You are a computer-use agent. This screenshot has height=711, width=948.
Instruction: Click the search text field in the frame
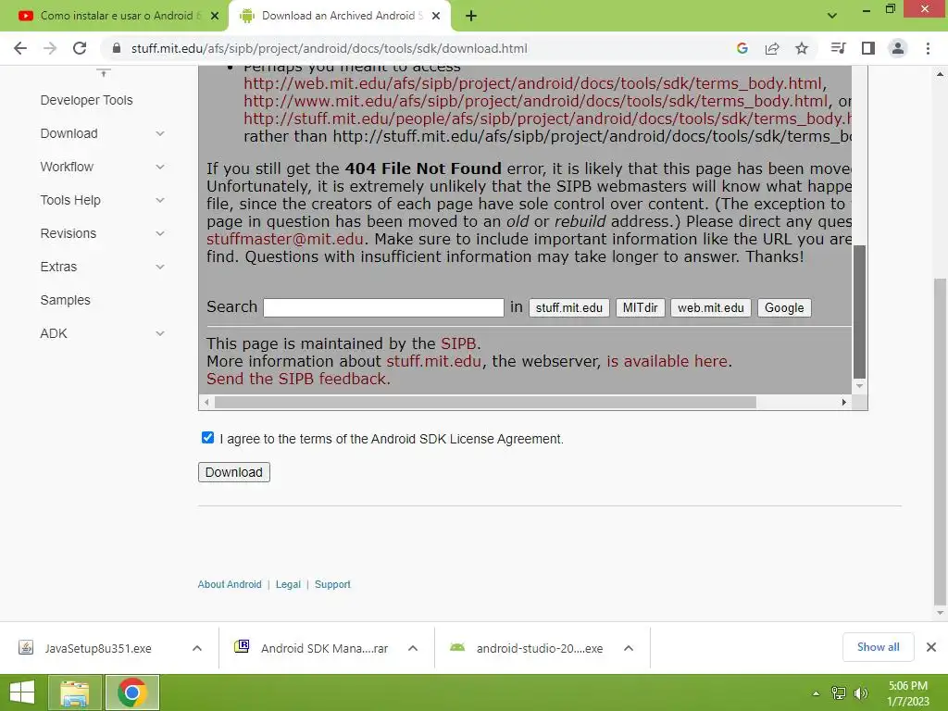[x=383, y=307]
